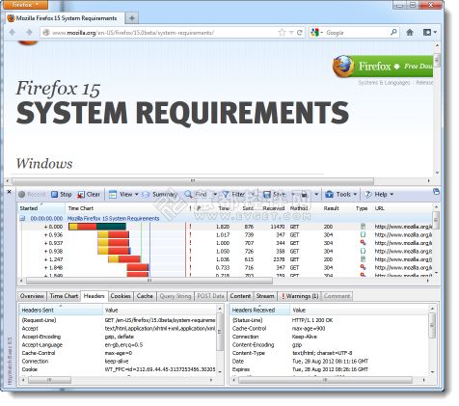
Task: Sort by the Method column header
Action: click(299, 208)
